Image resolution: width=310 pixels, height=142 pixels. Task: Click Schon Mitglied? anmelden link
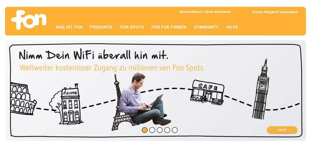(275, 12)
